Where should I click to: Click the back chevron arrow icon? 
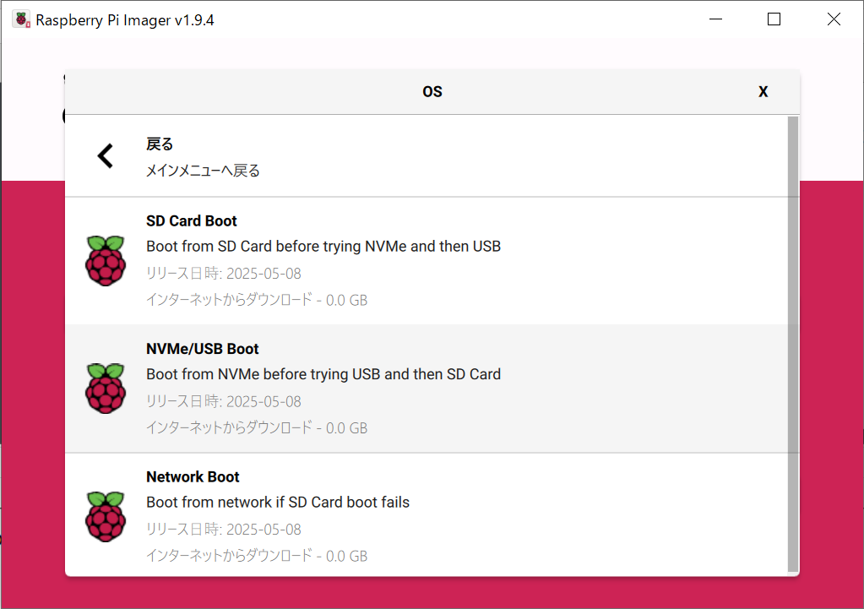point(106,156)
